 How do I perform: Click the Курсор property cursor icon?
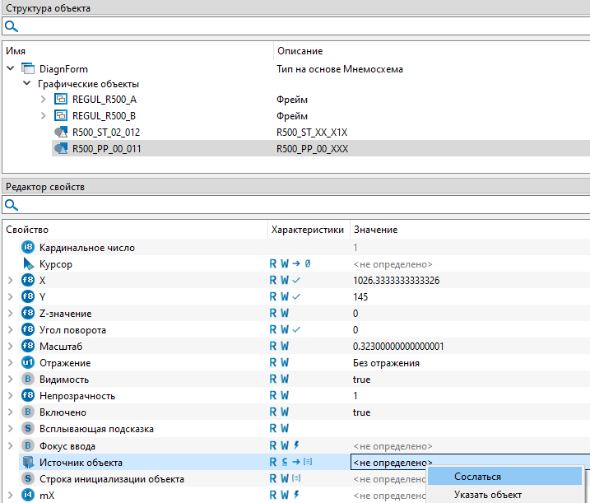pyautogui.click(x=28, y=264)
